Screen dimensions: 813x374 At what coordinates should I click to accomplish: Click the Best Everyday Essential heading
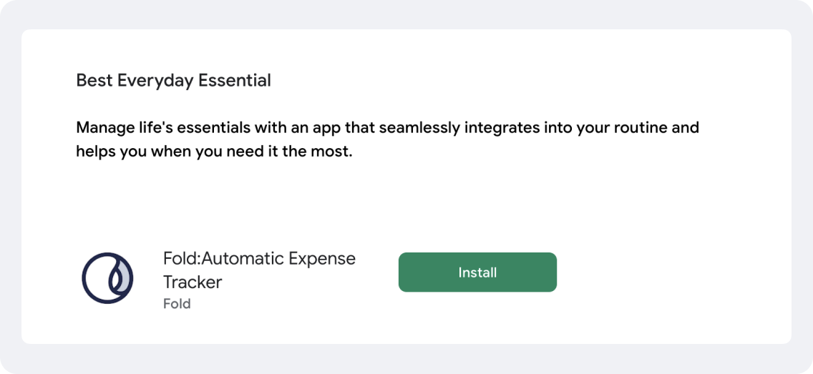pyautogui.click(x=173, y=80)
